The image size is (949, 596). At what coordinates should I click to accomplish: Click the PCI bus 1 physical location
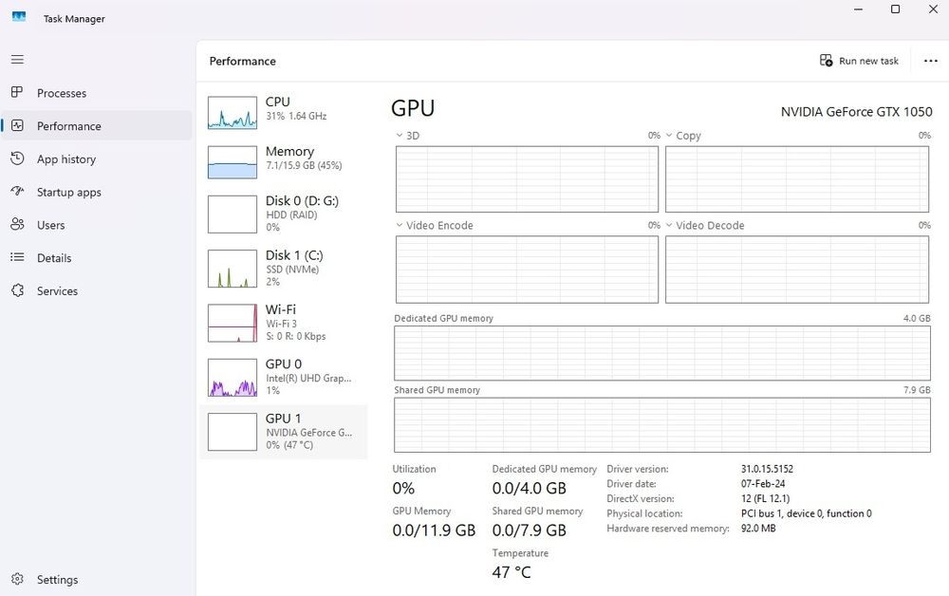[806, 513]
